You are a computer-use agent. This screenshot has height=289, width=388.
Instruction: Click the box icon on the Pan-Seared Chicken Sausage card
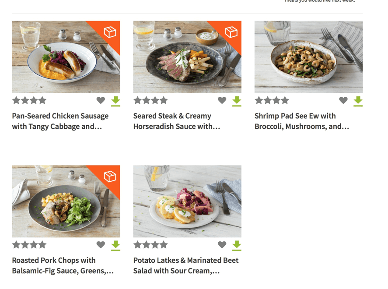[x=111, y=32]
